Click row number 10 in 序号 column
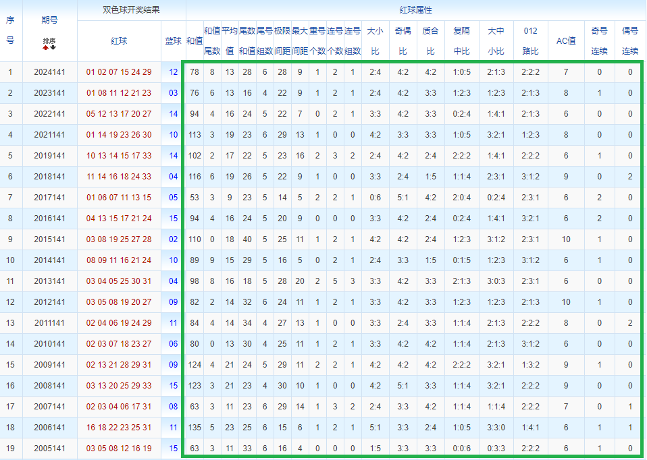The width and height of the screenshot is (647, 460). point(10,260)
